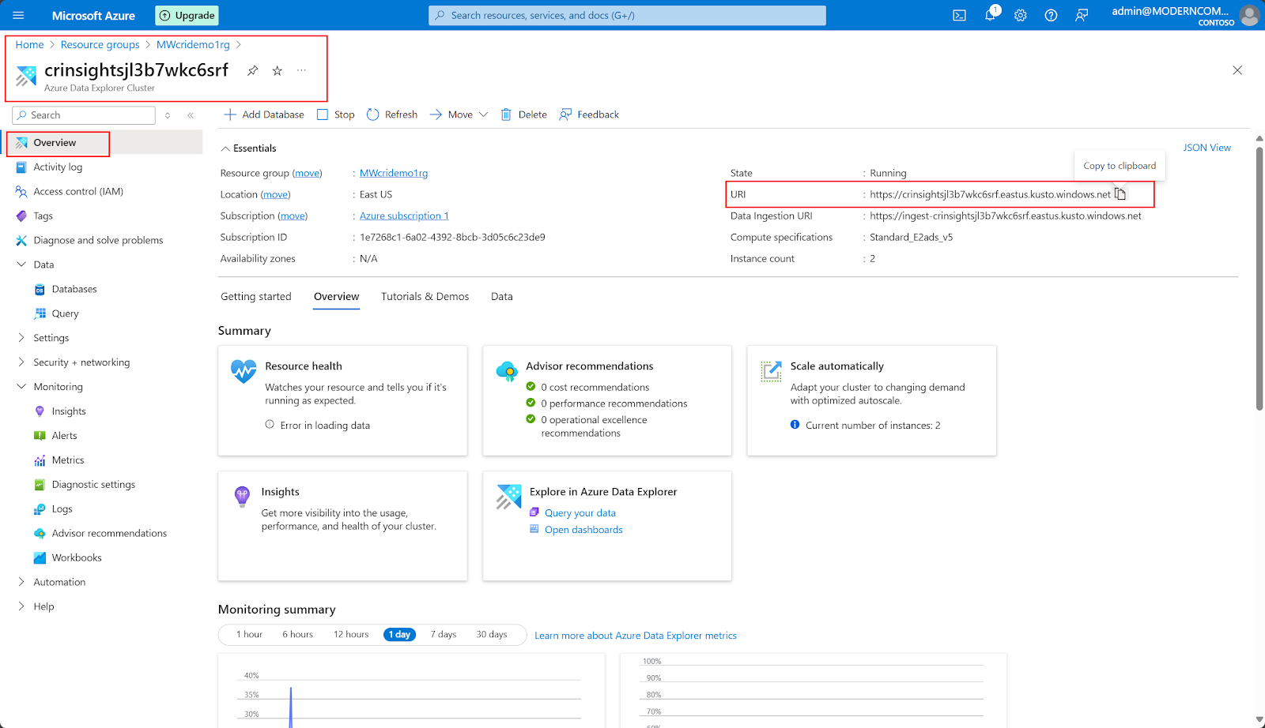Open MWcridemo1rg resource group link
1265x728 pixels.
394,173
